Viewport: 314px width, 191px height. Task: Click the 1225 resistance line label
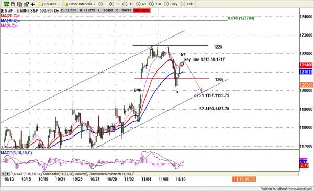pyautogui.click(x=218, y=47)
